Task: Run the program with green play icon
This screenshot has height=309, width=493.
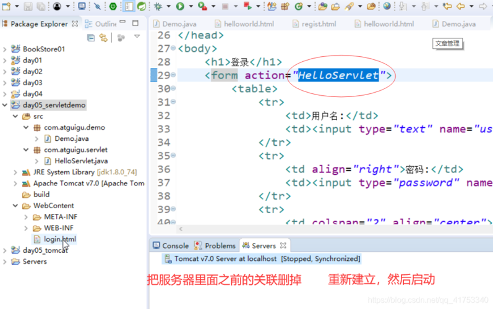Action: pos(180,6)
